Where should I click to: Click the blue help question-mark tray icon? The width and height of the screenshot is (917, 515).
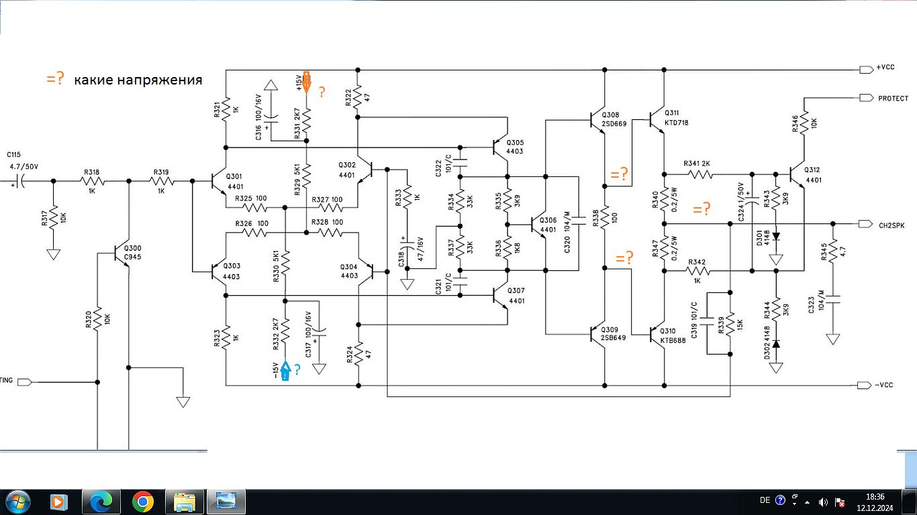[x=780, y=500]
